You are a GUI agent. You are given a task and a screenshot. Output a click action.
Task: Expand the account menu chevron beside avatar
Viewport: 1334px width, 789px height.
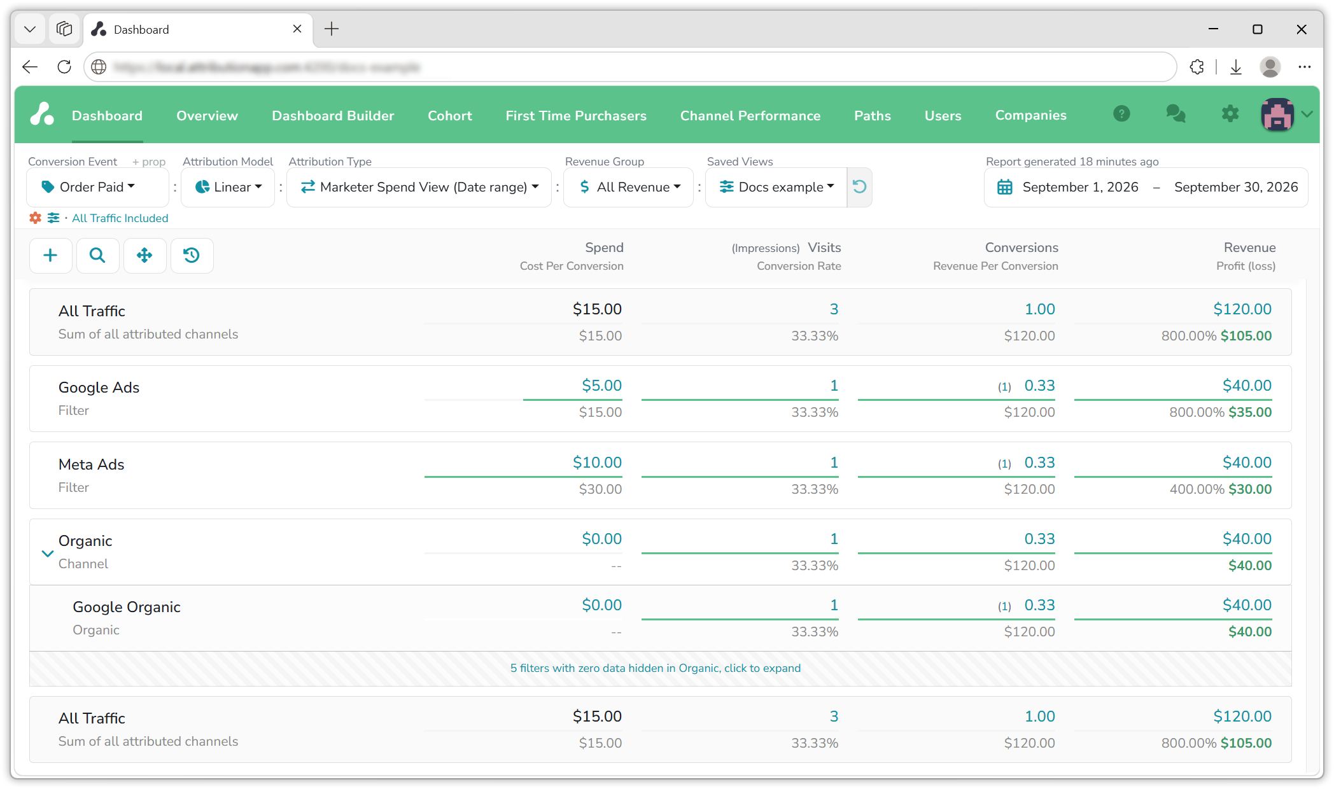click(1307, 115)
